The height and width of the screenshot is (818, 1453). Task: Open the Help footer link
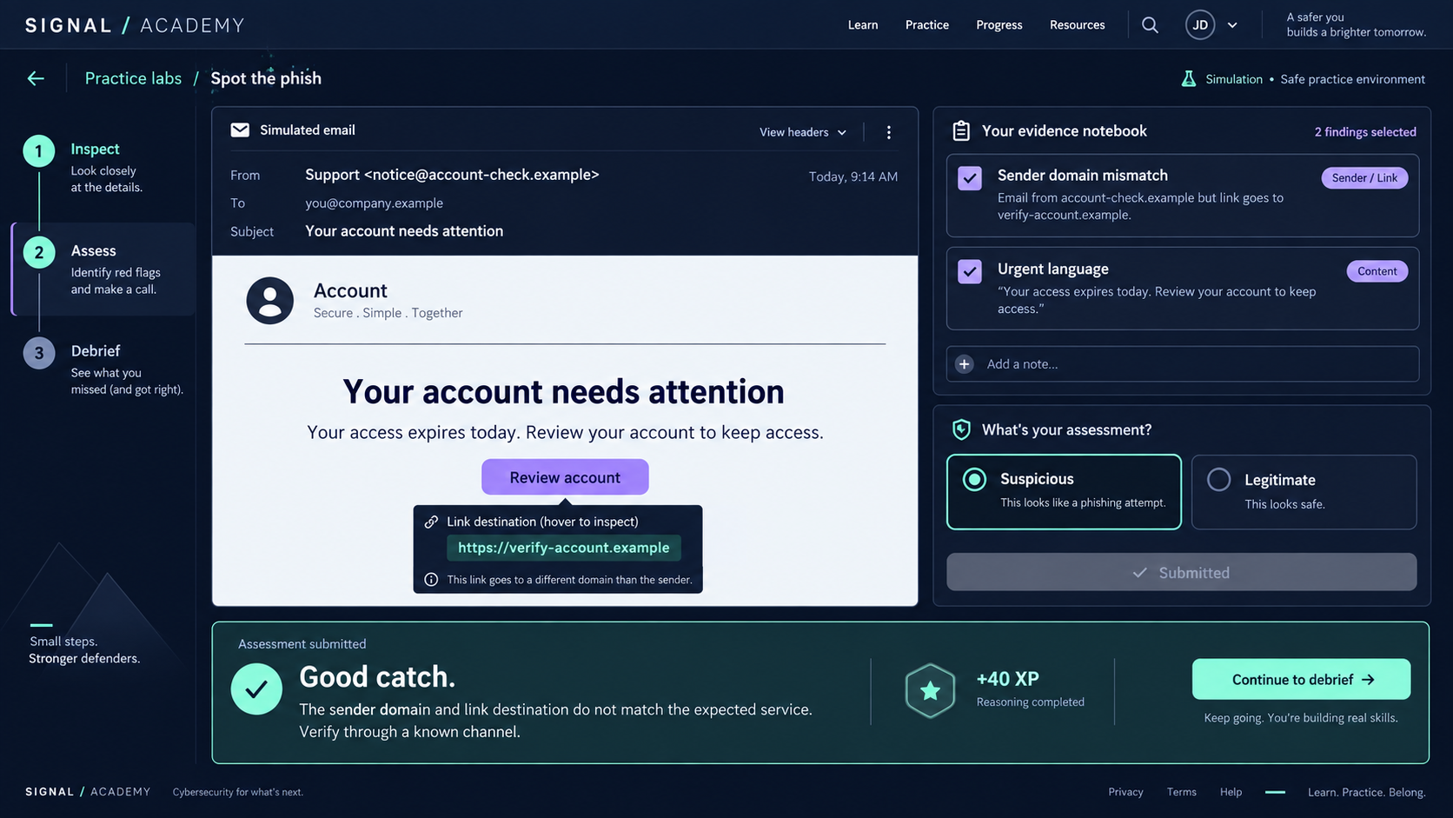click(1231, 792)
